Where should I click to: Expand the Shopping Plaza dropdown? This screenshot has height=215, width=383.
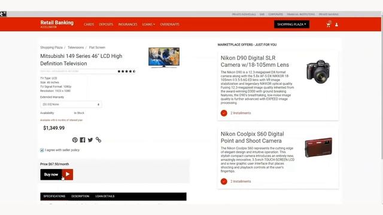point(291,24)
